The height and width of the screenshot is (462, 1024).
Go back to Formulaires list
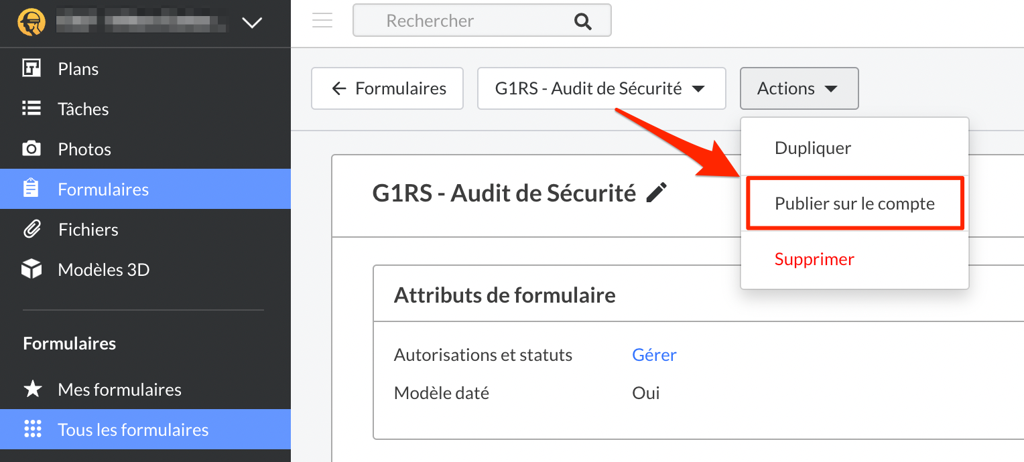click(x=387, y=88)
